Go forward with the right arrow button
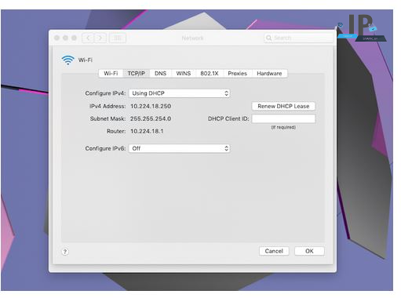This screenshot has width=401, height=298. pos(100,38)
